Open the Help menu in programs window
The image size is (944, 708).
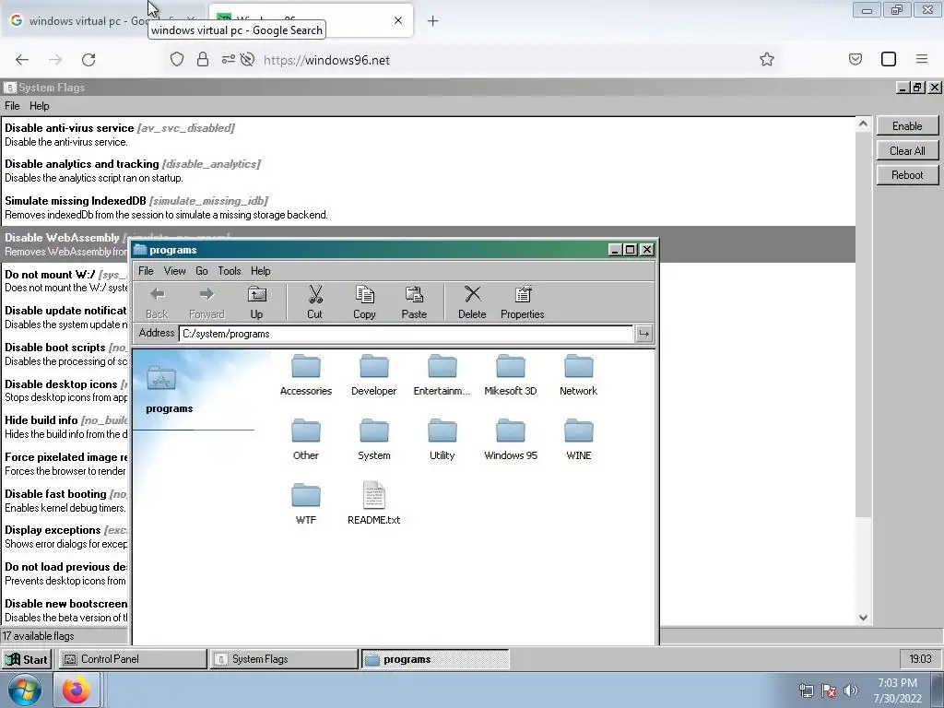261,271
